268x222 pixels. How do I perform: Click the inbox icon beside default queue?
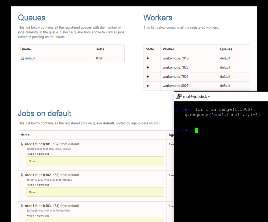(22, 58)
